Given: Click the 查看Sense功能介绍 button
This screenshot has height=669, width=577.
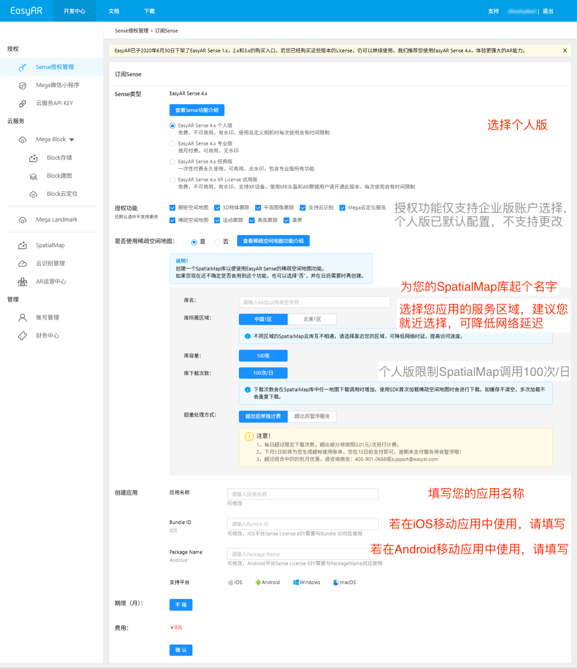Looking at the screenshot, I should [x=197, y=110].
